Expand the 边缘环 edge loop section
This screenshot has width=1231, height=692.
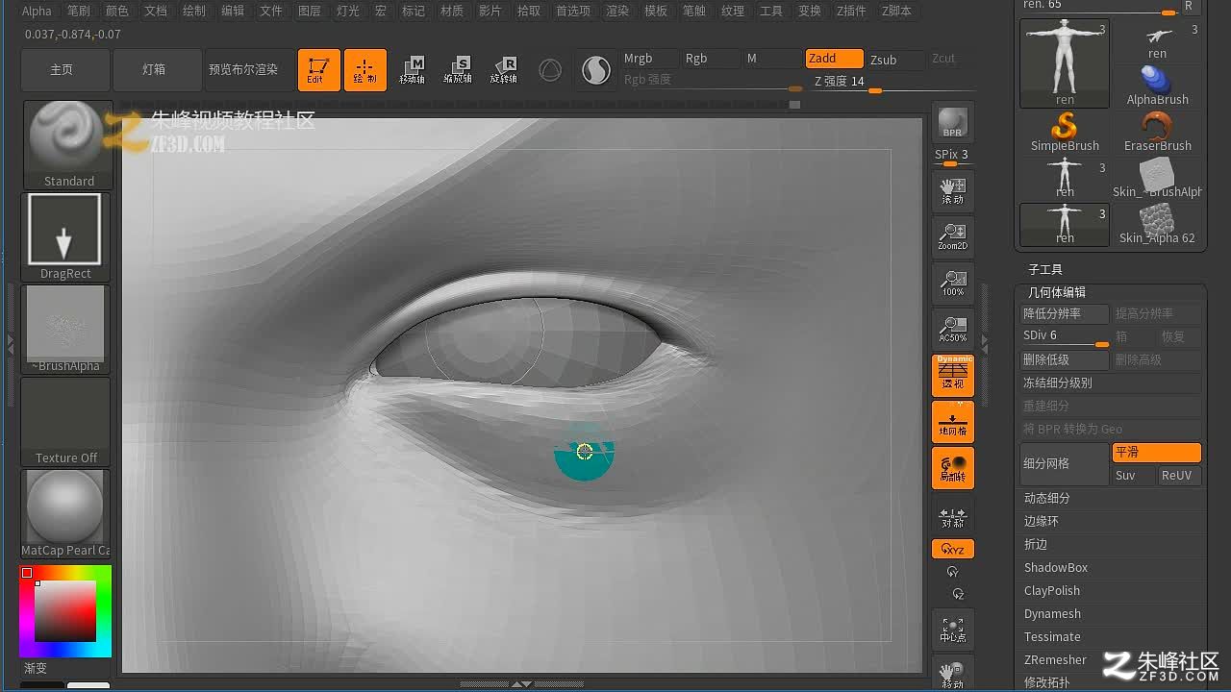click(1042, 521)
